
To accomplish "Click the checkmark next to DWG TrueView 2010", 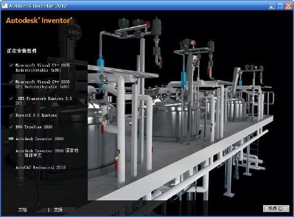I will (x=11, y=127).
